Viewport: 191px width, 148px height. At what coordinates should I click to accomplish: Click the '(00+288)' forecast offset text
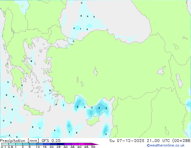pyautogui.click(x=181, y=141)
